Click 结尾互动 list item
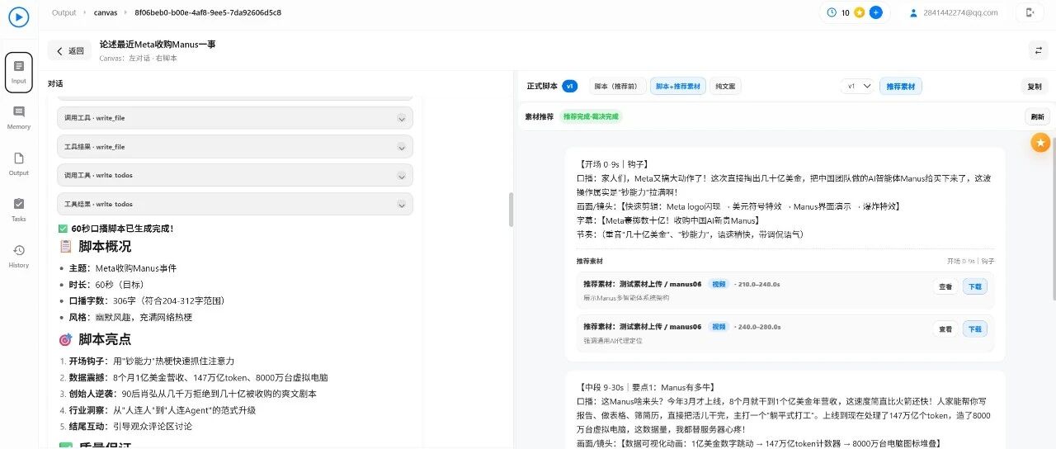Viewport: 1056px width, 449px height. (131, 426)
